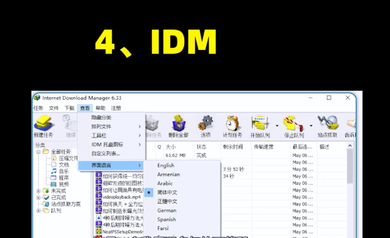
Task: Open dropdown arrow beside Stop Queue
Action: pos(311,126)
